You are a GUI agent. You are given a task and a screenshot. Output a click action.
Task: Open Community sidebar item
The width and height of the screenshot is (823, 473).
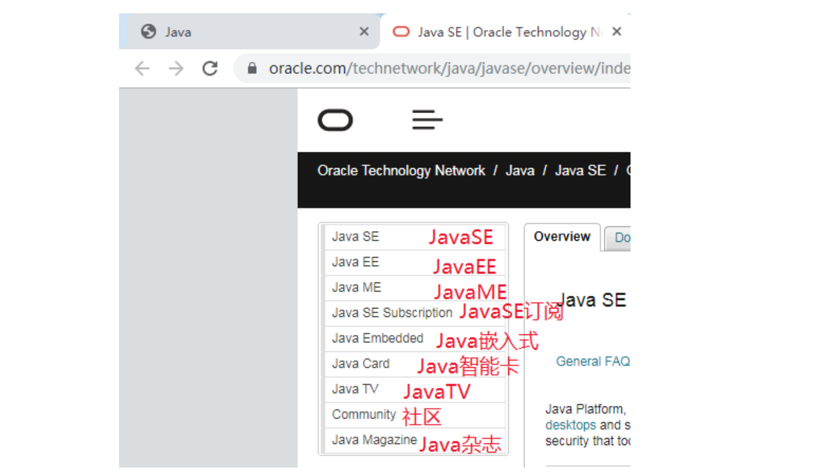tap(415, 414)
